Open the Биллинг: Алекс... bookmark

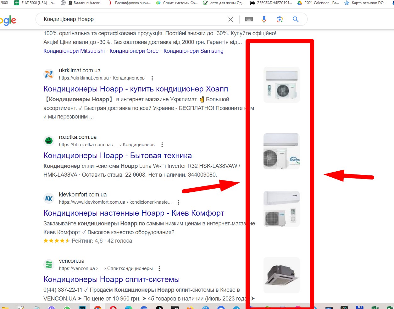click(x=85, y=3)
